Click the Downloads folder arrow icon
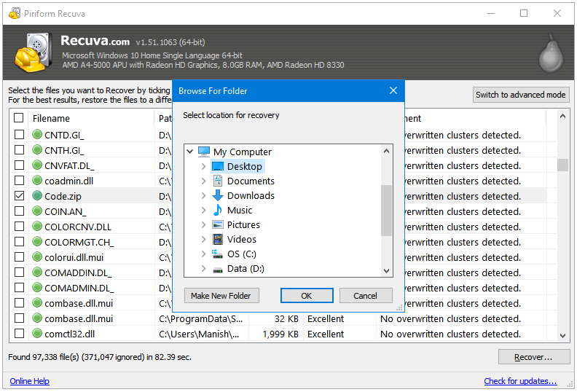Viewport: 577px width, 392px height. click(217, 195)
